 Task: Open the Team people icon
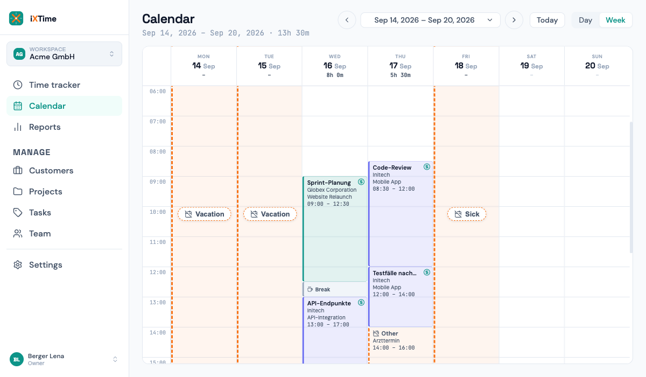point(18,234)
